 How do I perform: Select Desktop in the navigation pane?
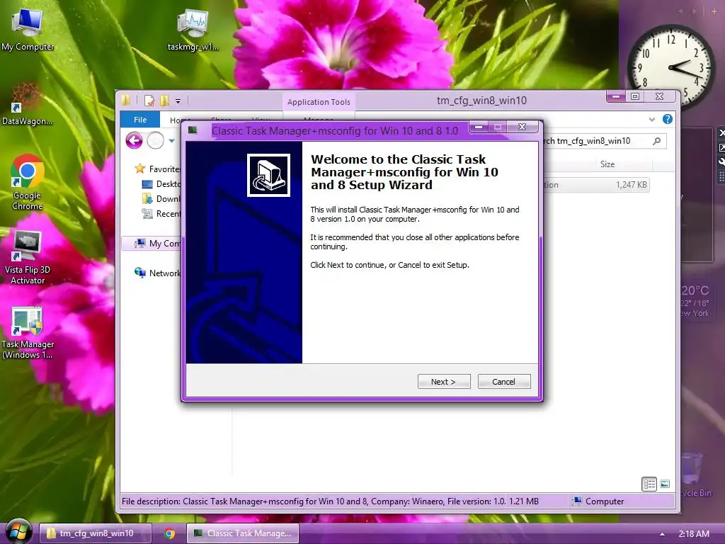point(162,183)
